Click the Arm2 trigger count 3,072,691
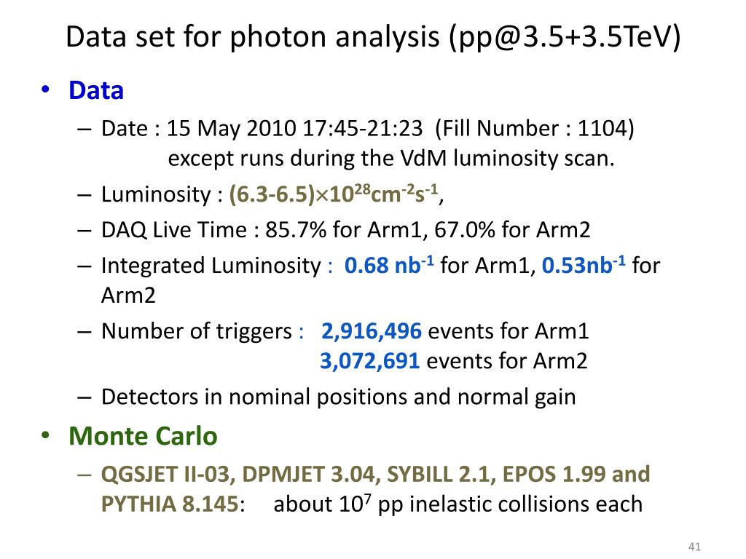 [370, 361]
